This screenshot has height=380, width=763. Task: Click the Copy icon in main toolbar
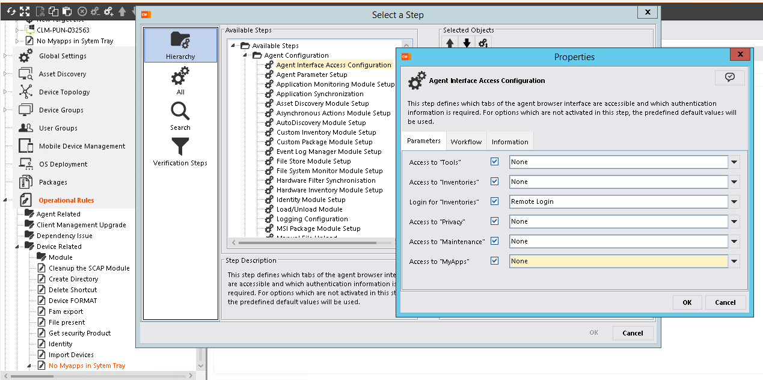click(54, 11)
